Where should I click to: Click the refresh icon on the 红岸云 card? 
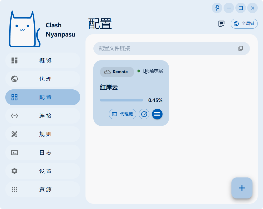pos(144,114)
